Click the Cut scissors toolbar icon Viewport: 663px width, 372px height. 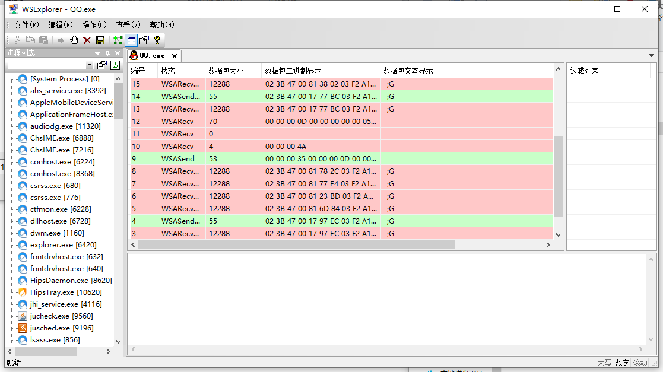point(17,40)
